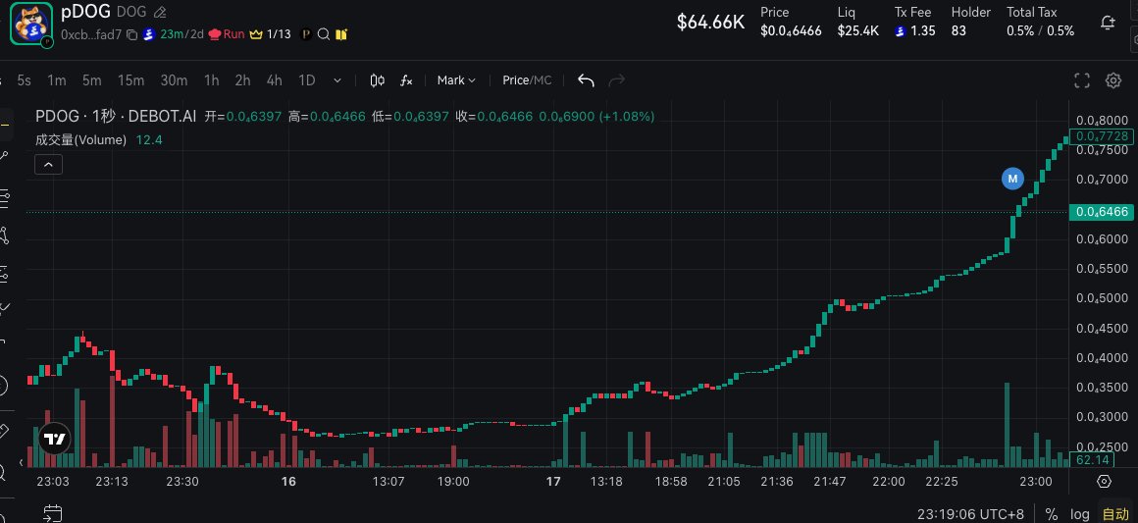The width and height of the screenshot is (1138, 523).
Task: Click the 23m/2d age text
Action: tap(181, 34)
